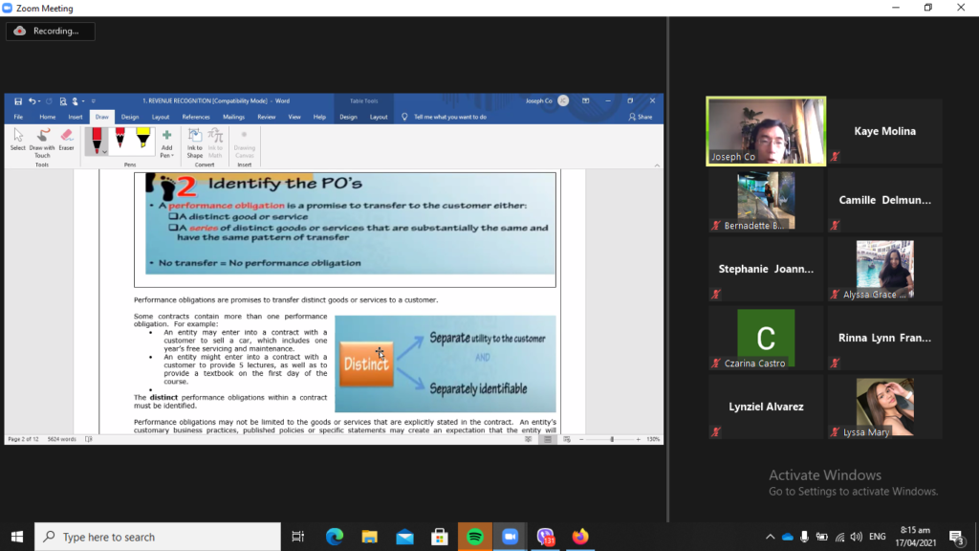Image resolution: width=979 pixels, height=551 pixels.
Task: Pick the second red pen
Action: (120, 141)
